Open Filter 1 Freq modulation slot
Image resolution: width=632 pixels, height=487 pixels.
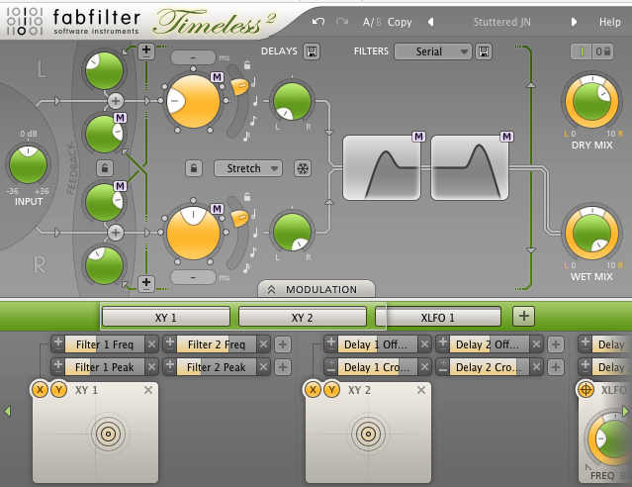pyautogui.click(x=105, y=344)
